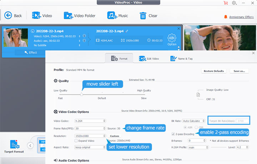Click the source video thumbnail
Screen dimensions: 257x164
[x=16, y=38]
